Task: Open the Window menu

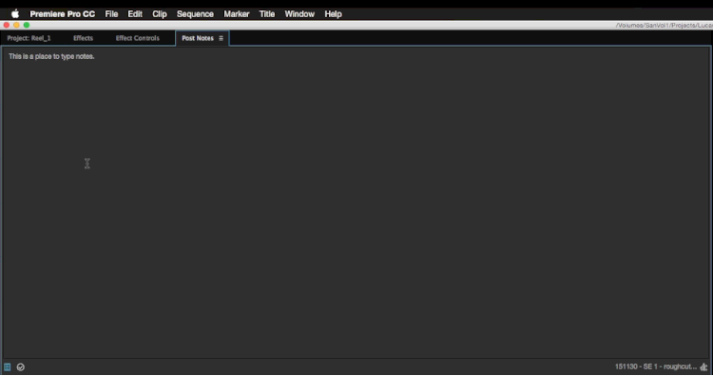Action: click(299, 14)
